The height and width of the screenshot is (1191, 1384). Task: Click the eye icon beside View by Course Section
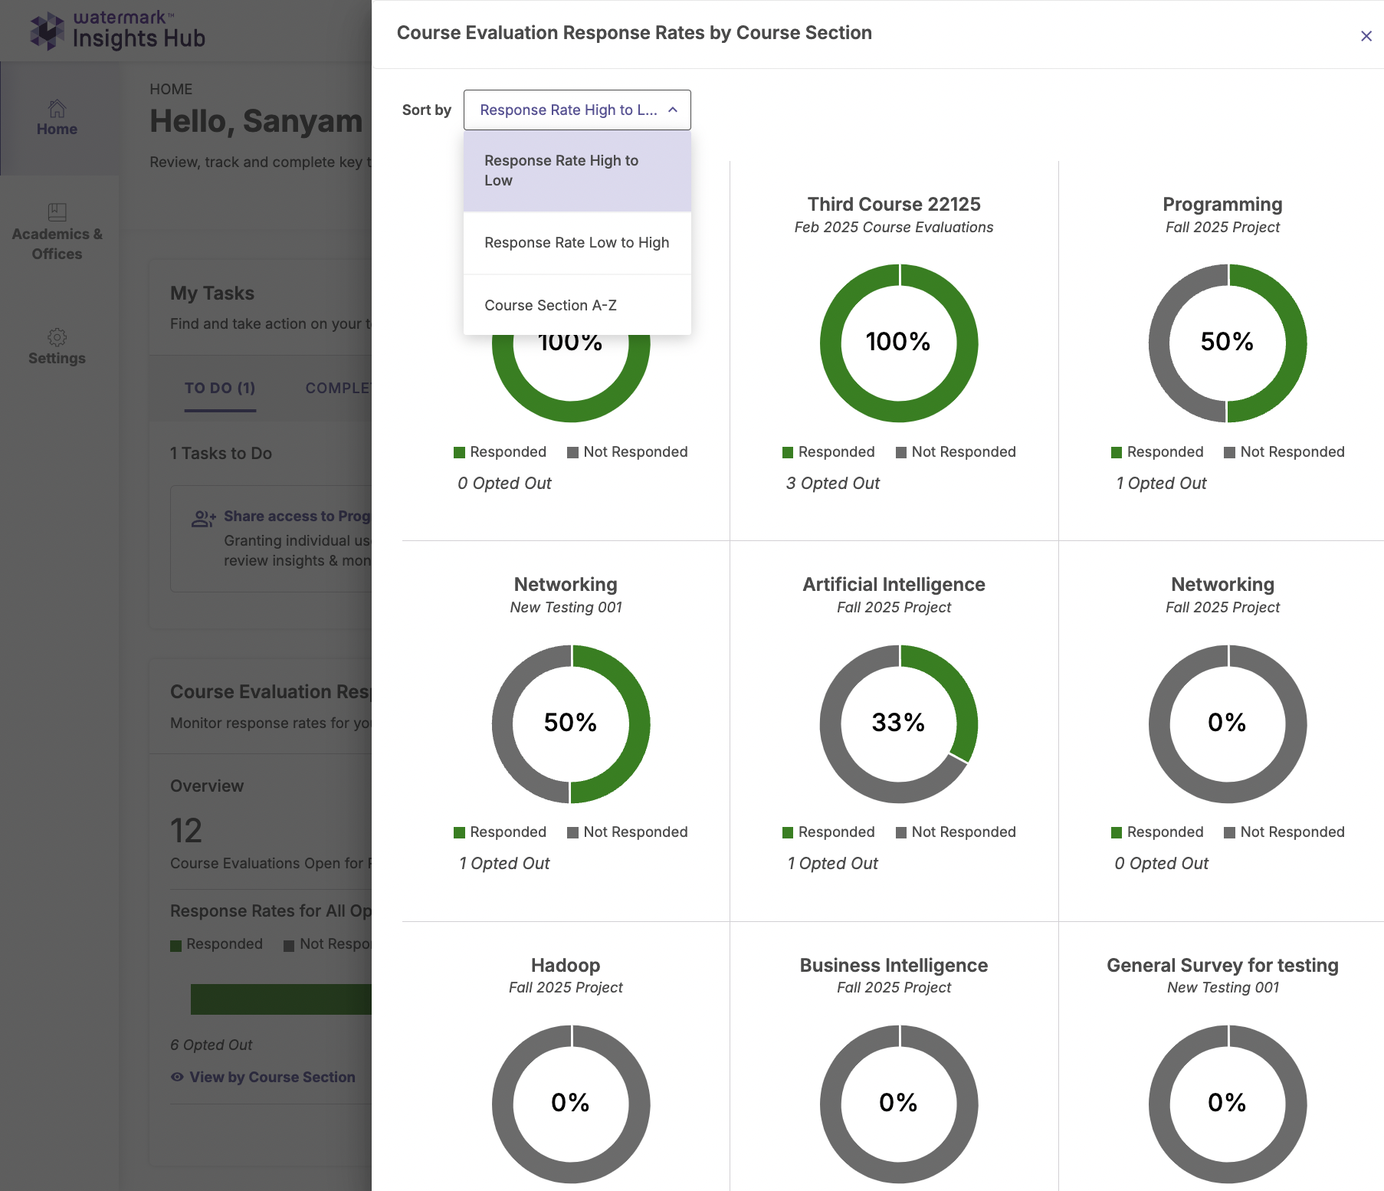pyautogui.click(x=177, y=1077)
